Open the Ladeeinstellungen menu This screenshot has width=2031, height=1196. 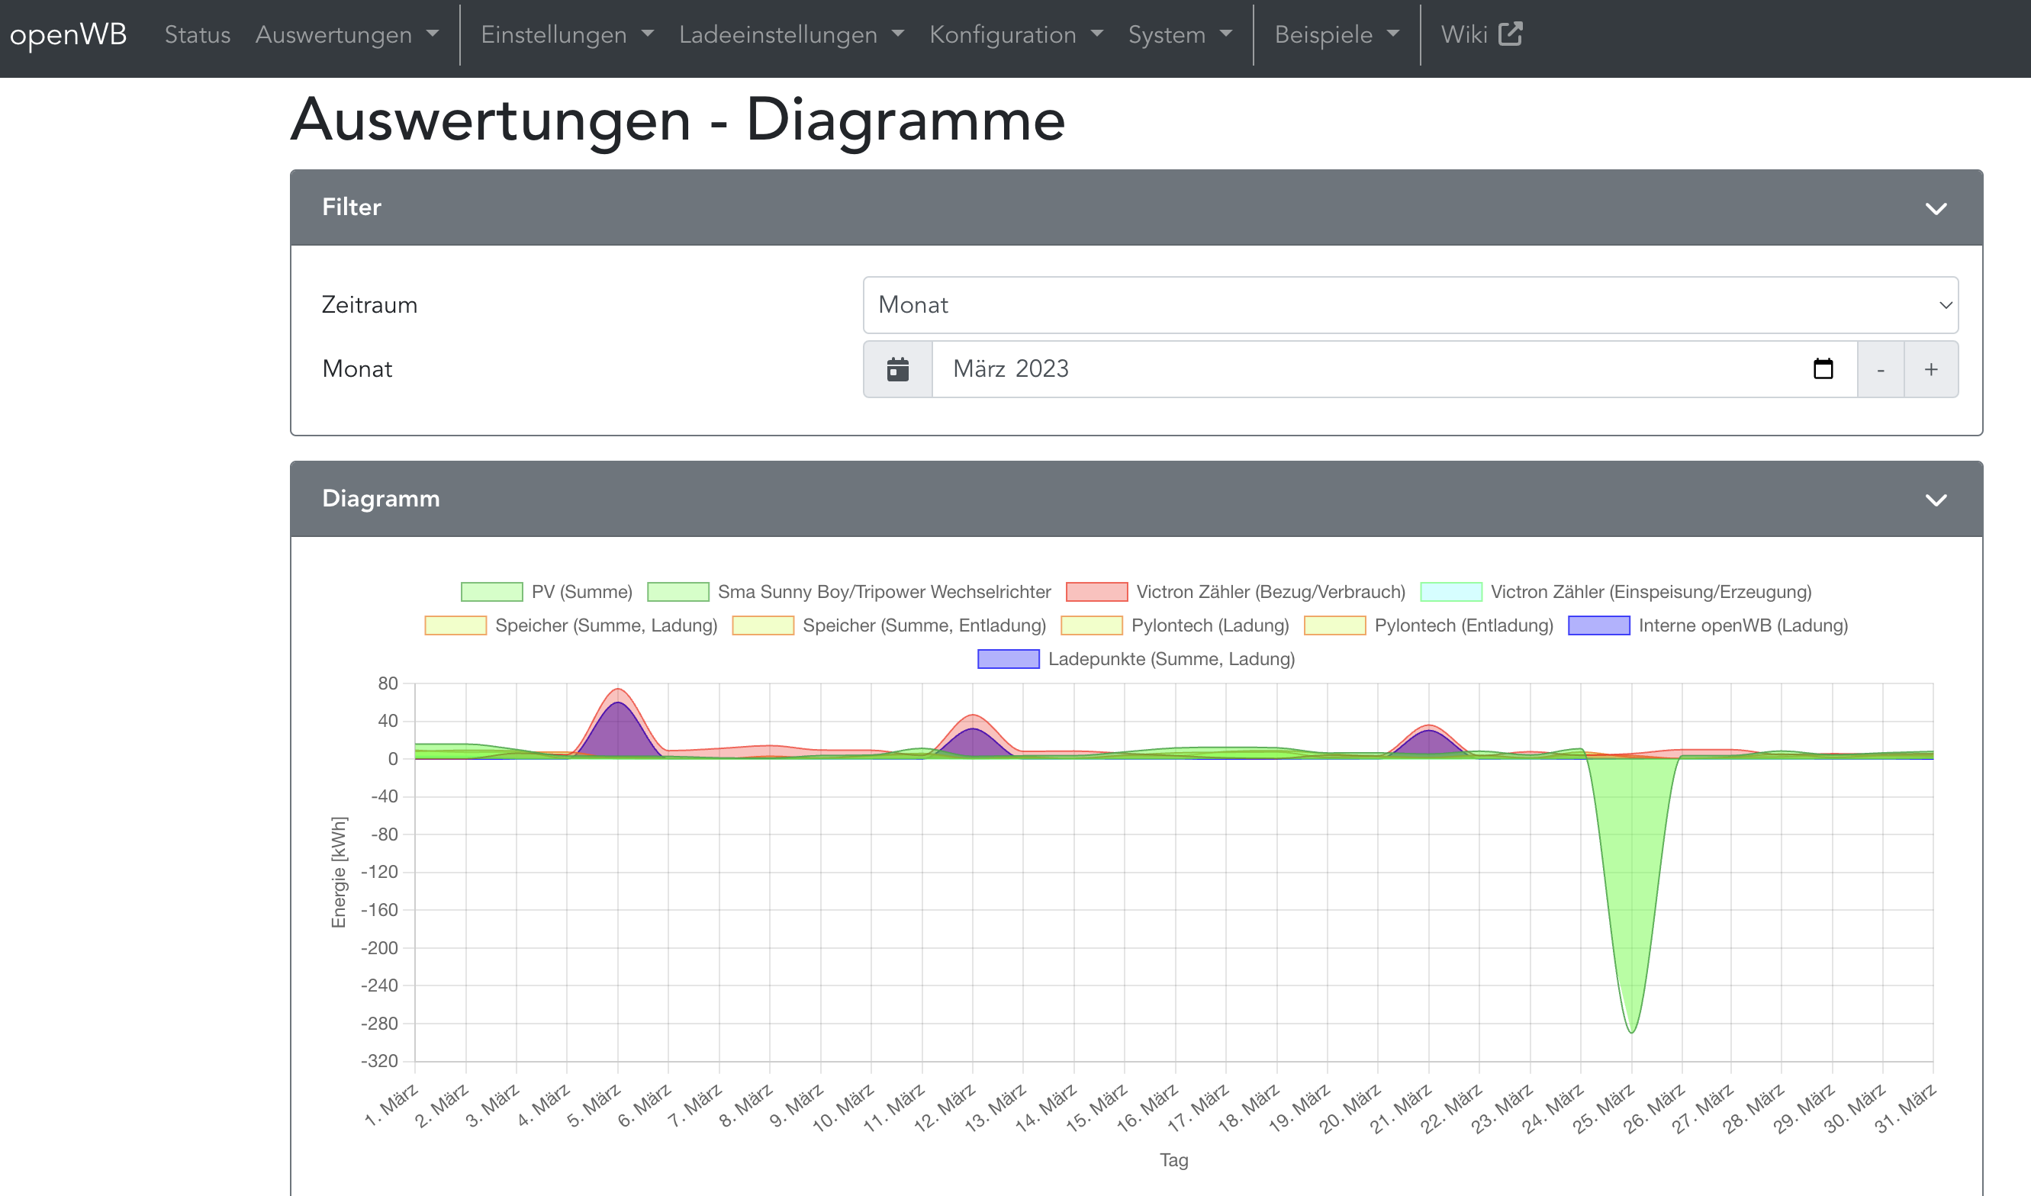pyautogui.click(x=790, y=34)
